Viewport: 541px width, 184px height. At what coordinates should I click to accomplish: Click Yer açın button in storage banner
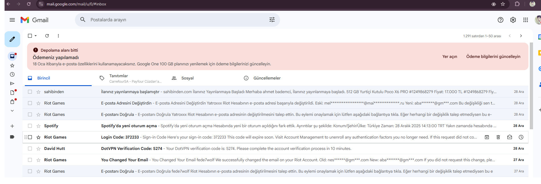(x=450, y=57)
